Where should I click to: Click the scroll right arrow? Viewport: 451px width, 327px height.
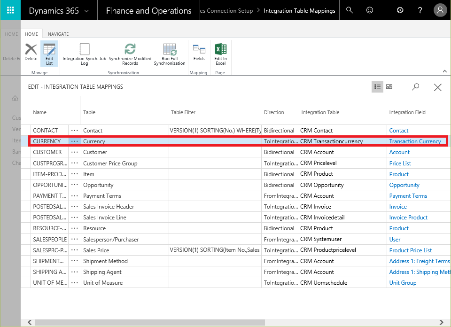442,322
